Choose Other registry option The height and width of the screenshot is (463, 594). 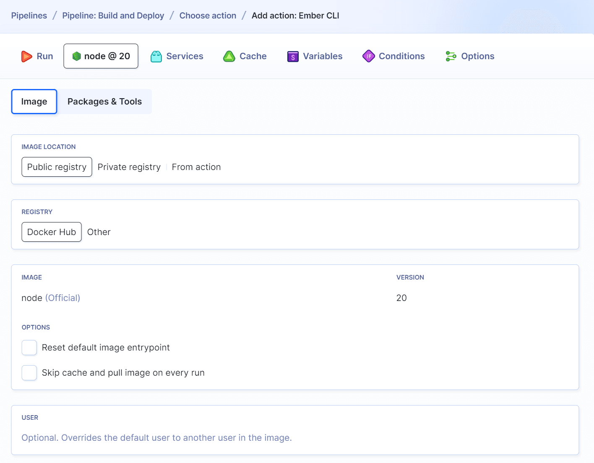click(x=99, y=232)
